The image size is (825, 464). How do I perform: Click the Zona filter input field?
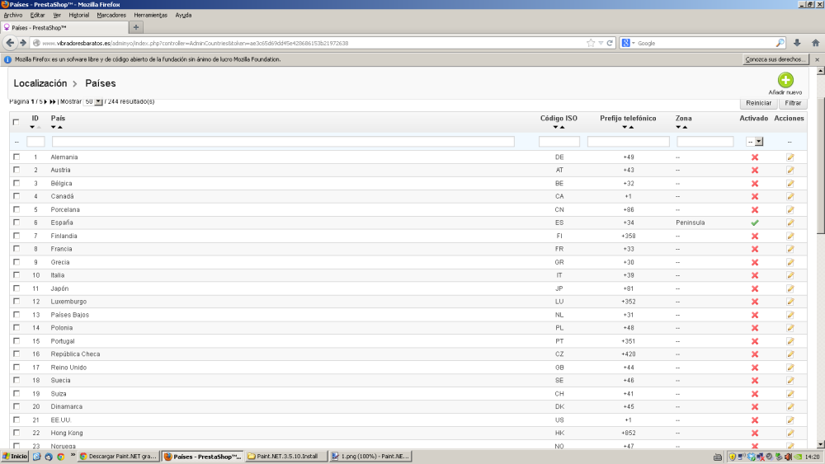(x=705, y=142)
